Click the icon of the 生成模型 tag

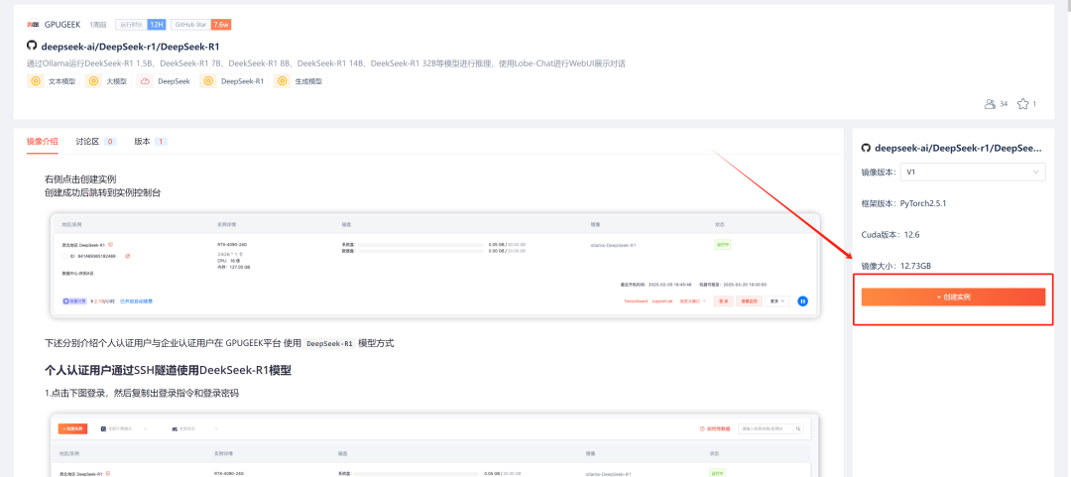pyautogui.click(x=282, y=81)
